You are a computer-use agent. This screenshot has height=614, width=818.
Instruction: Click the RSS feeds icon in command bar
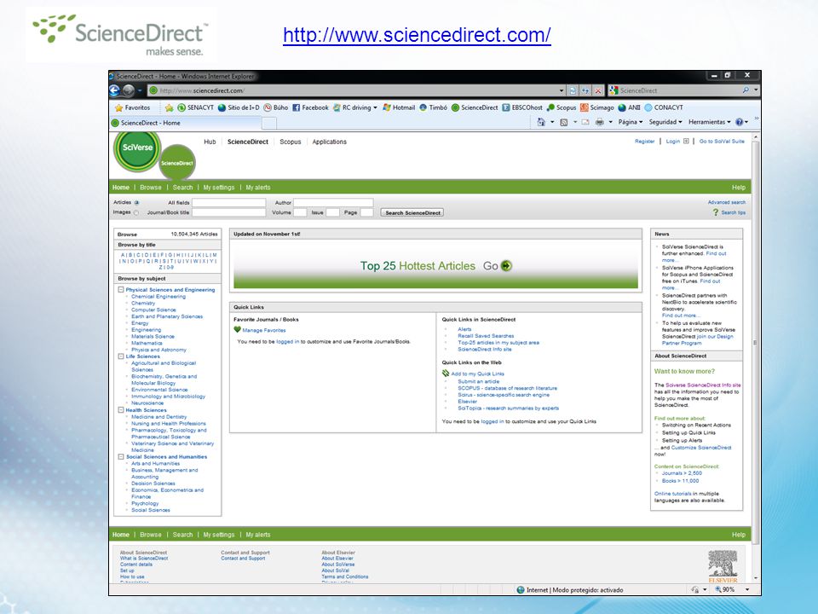pyautogui.click(x=563, y=122)
